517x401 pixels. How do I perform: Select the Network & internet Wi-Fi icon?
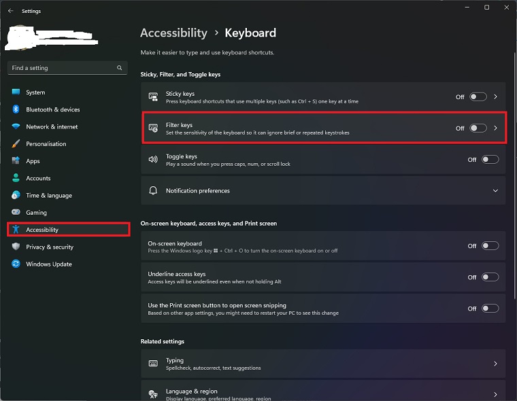[16, 126]
